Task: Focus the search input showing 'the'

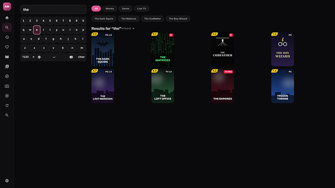Action: coord(53,10)
